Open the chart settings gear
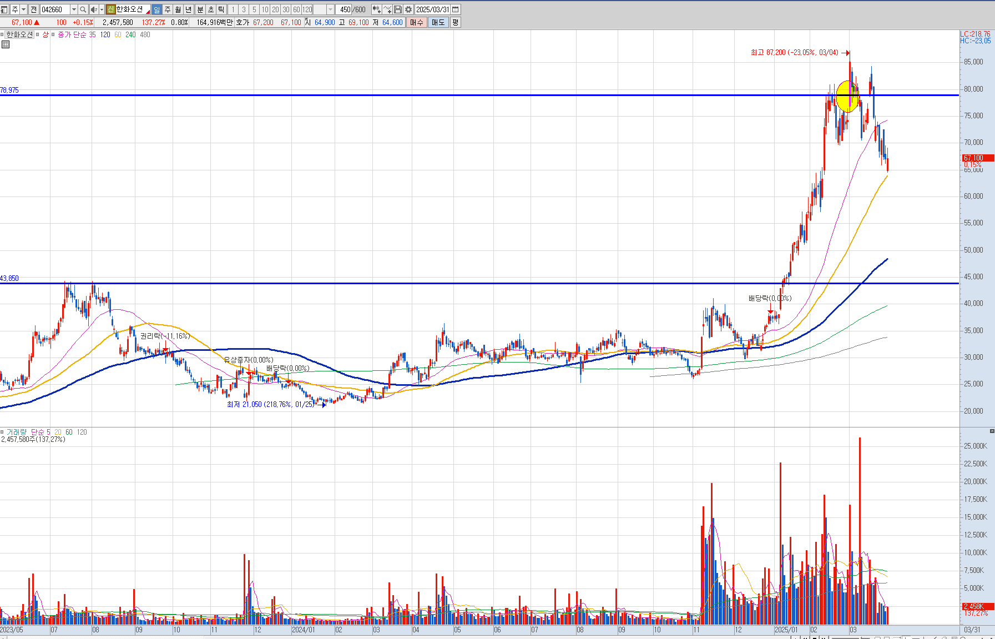 pyautogui.click(x=408, y=9)
